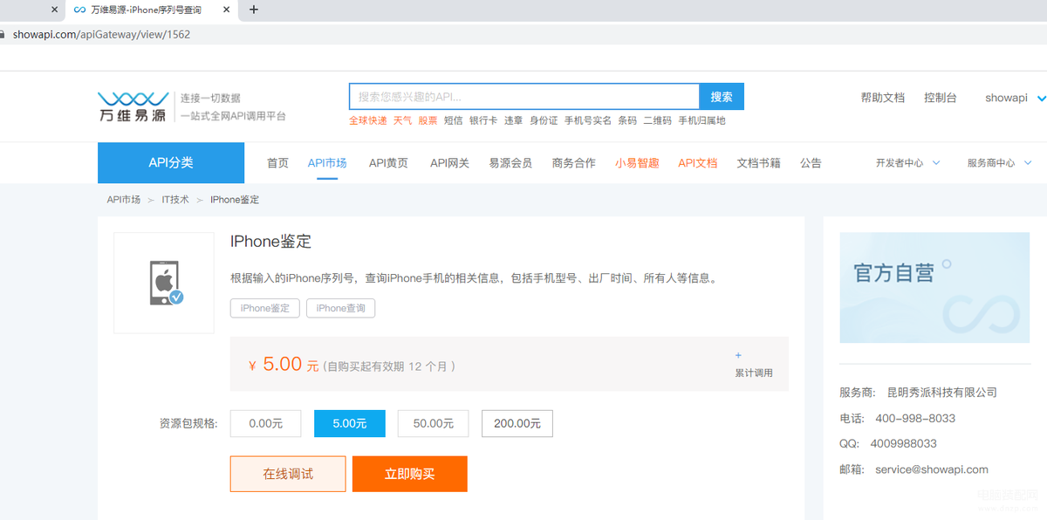Click the 全球快递 hot search link
The image size is (1047, 520).
pos(368,120)
